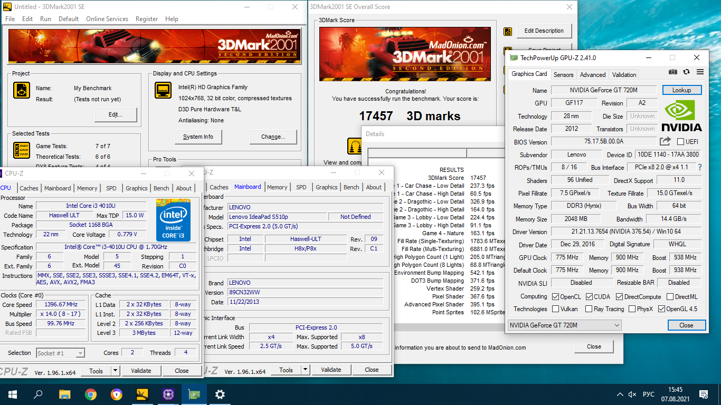Click the icon beside Edit Description
Screen dimensions: 721x405
point(508,32)
